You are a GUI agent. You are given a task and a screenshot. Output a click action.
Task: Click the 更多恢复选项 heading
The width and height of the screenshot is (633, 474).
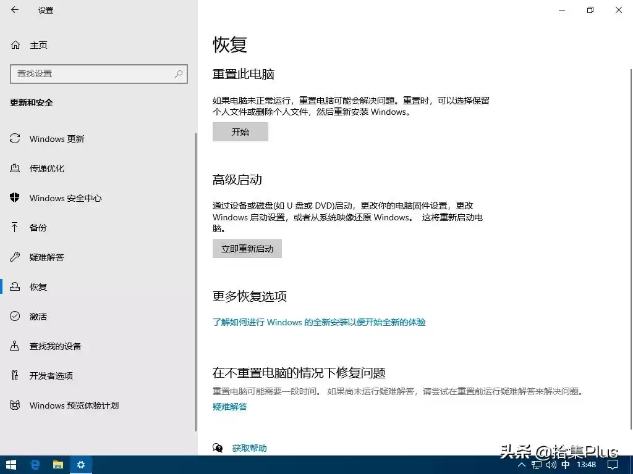pyautogui.click(x=250, y=296)
